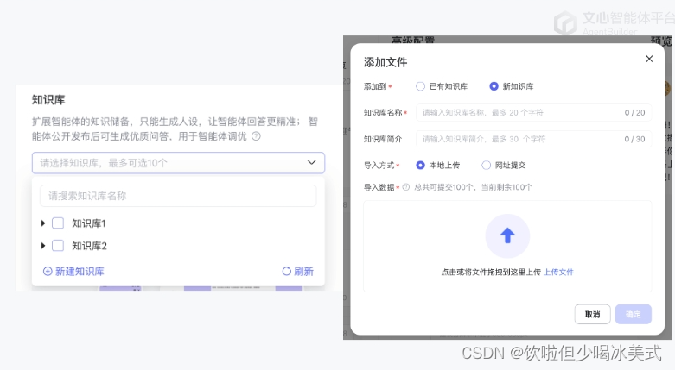The width and height of the screenshot is (675, 370).
Task: Click the 点击或将文件拖拽到这里上传 text
Action: (x=491, y=272)
